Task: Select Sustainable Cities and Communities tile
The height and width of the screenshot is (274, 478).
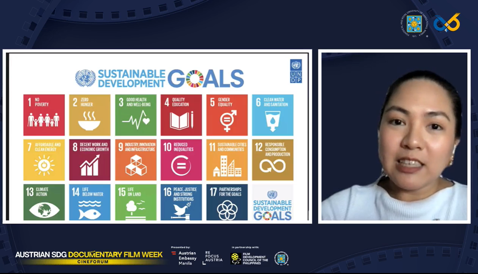Action: point(227,160)
